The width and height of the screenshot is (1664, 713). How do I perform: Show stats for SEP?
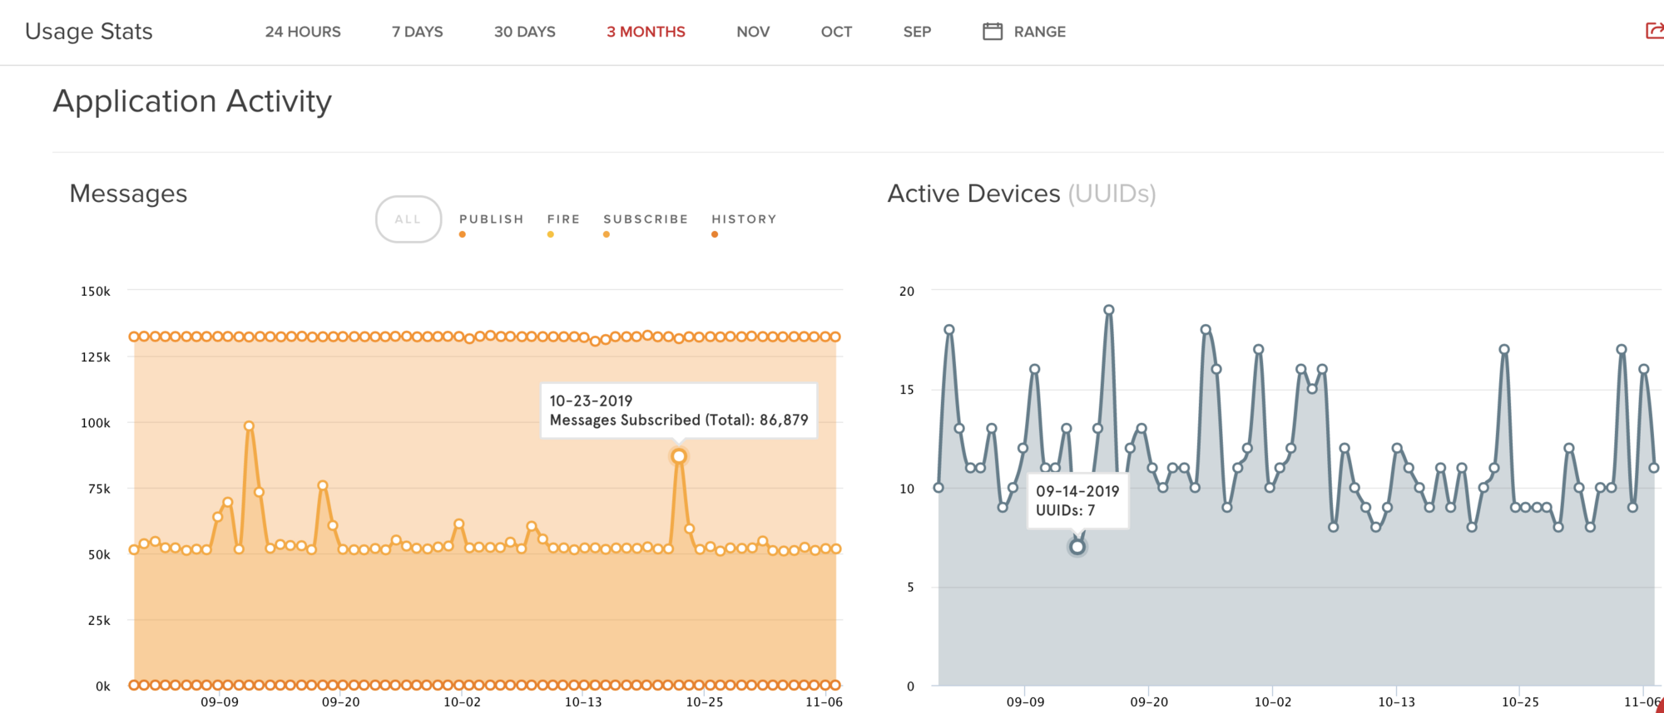pos(917,32)
